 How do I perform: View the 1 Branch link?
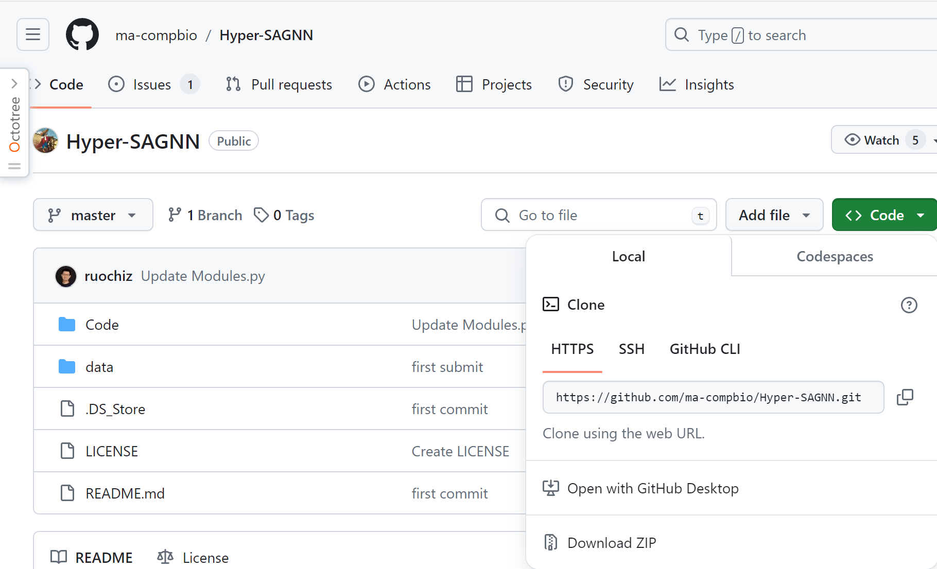click(x=205, y=215)
